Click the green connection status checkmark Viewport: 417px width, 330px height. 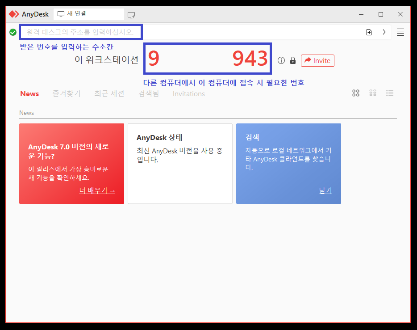[x=13, y=32]
